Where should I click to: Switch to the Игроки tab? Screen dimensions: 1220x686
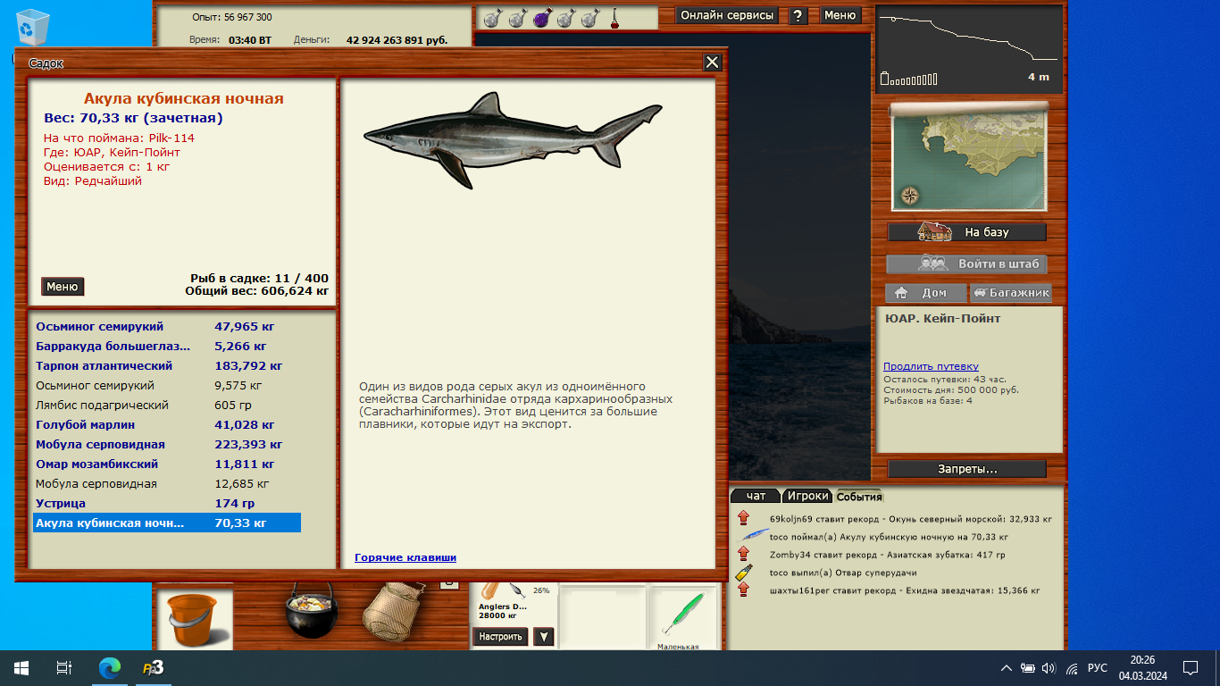[x=807, y=496]
